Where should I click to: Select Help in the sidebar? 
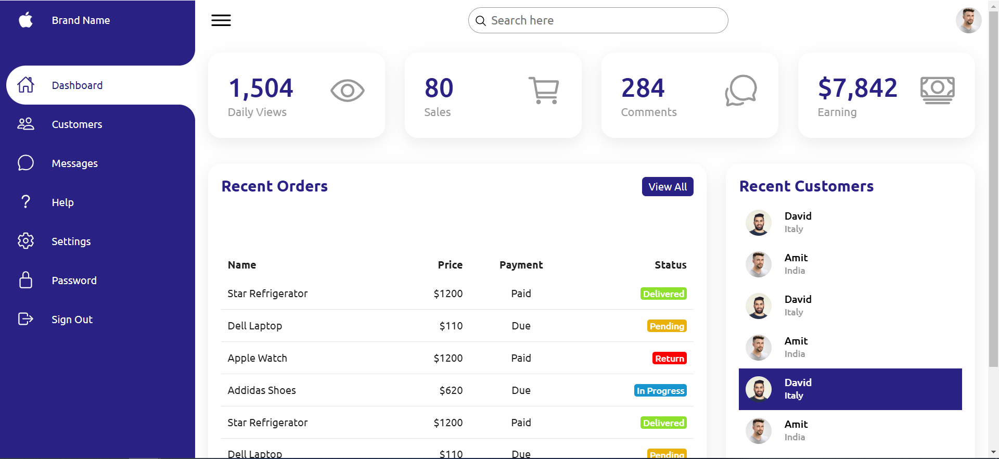[62, 202]
